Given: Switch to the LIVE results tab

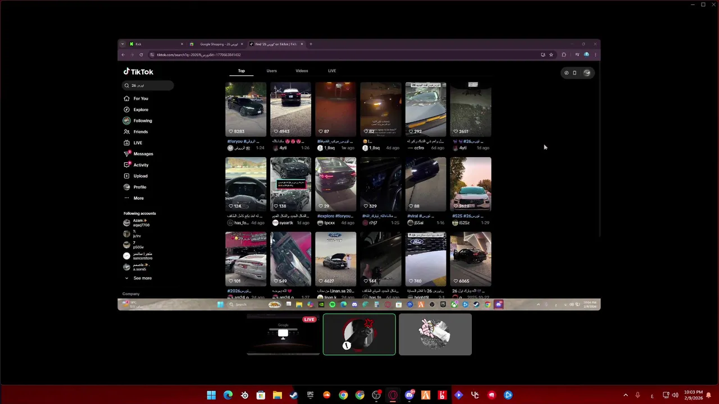Looking at the screenshot, I should coord(332,71).
